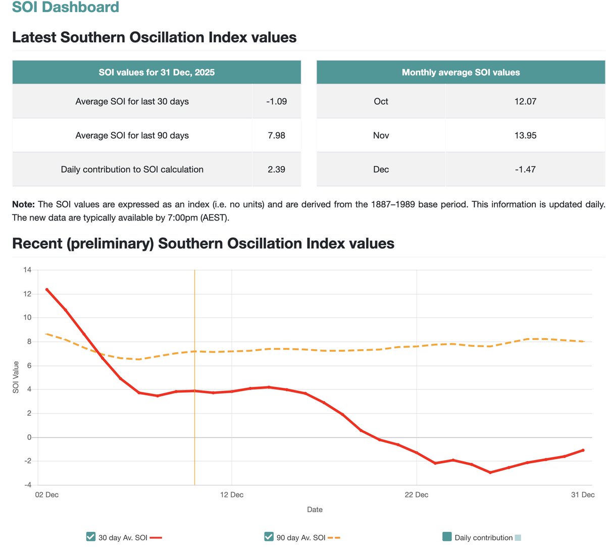Screen dimensions: 606x547
Task: Select 'Average SOI for last 30 days' row label
Action: [132, 101]
